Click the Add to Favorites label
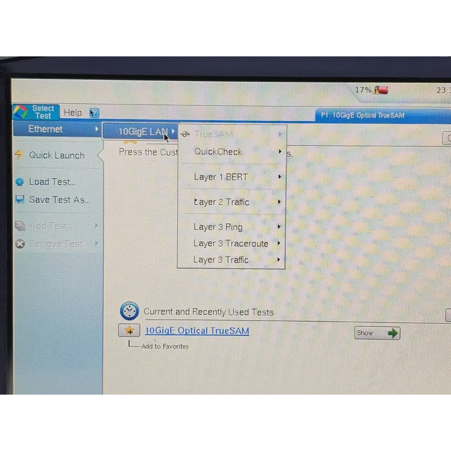This screenshot has width=451, height=451. click(165, 346)
